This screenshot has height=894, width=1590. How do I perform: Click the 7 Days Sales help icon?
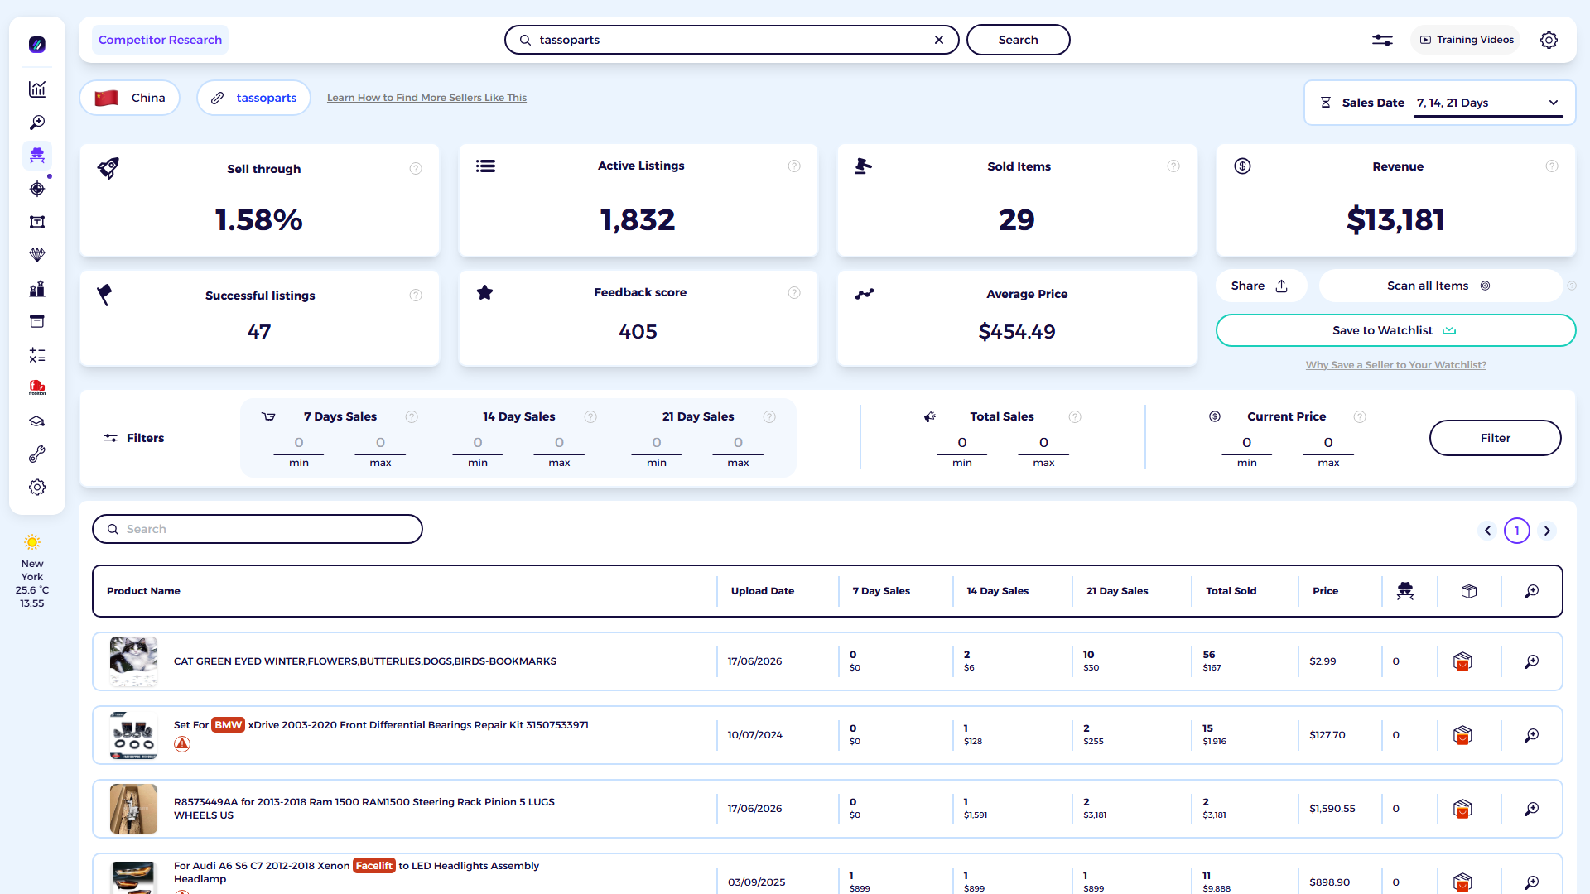[x=412, y=417]
